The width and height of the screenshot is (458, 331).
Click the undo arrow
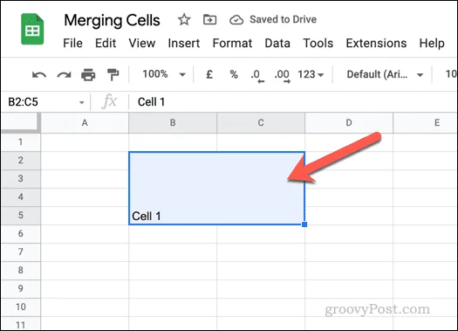[x=39, y=75]
